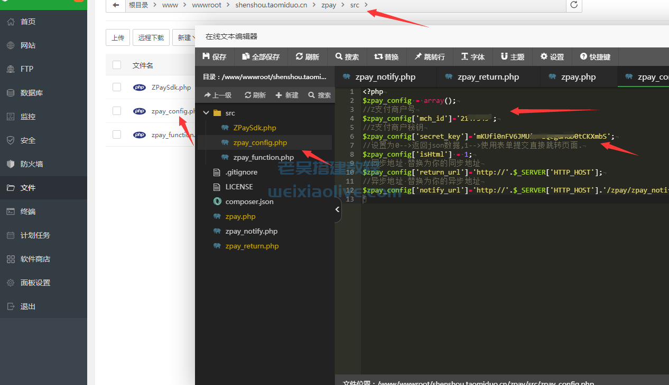Viewport: 669px width, 385px height.
Task: Click the editor toolbar Refresh icon
Action: (299, 56)
